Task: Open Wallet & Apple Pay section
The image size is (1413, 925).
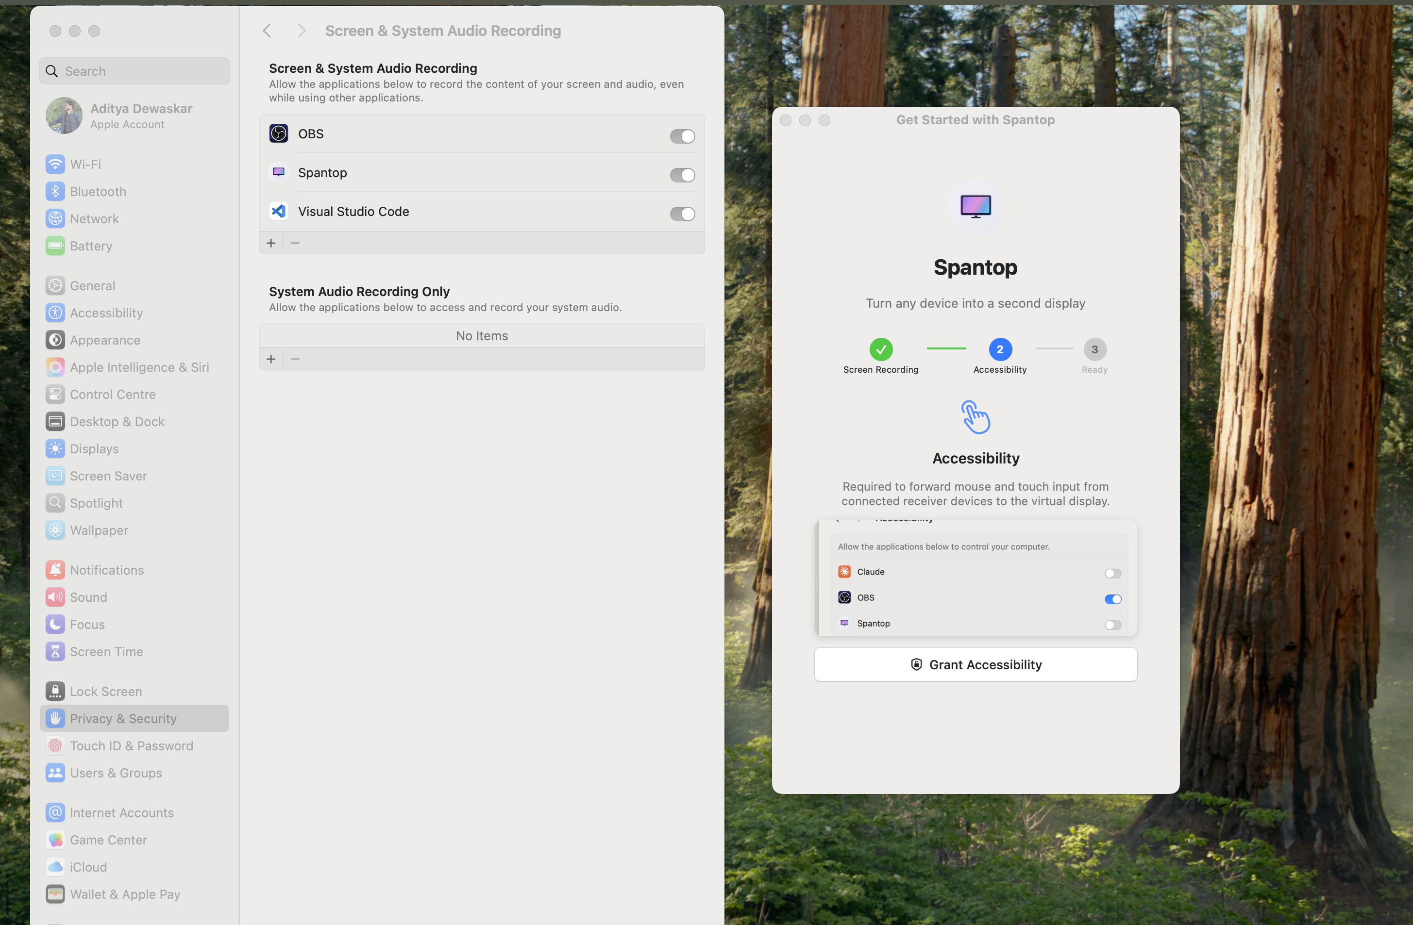Action: [134, 895]
